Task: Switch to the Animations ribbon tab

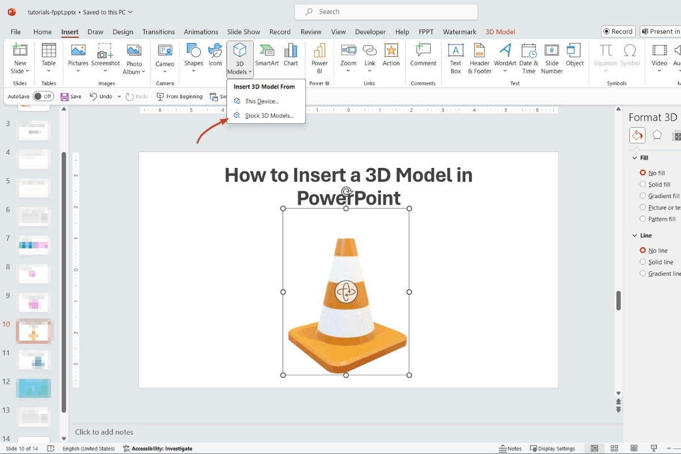Action: click(201, 32)
